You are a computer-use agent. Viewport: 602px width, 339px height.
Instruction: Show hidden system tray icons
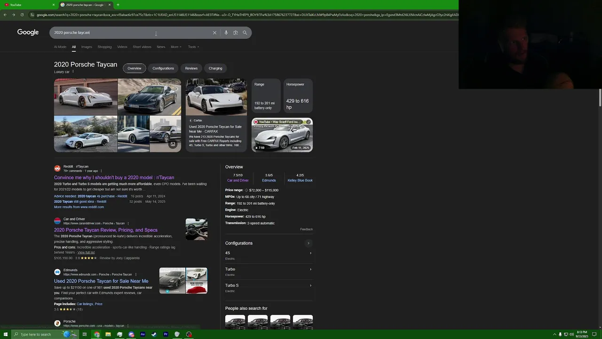pyautogui.click(x=554, y=334)
